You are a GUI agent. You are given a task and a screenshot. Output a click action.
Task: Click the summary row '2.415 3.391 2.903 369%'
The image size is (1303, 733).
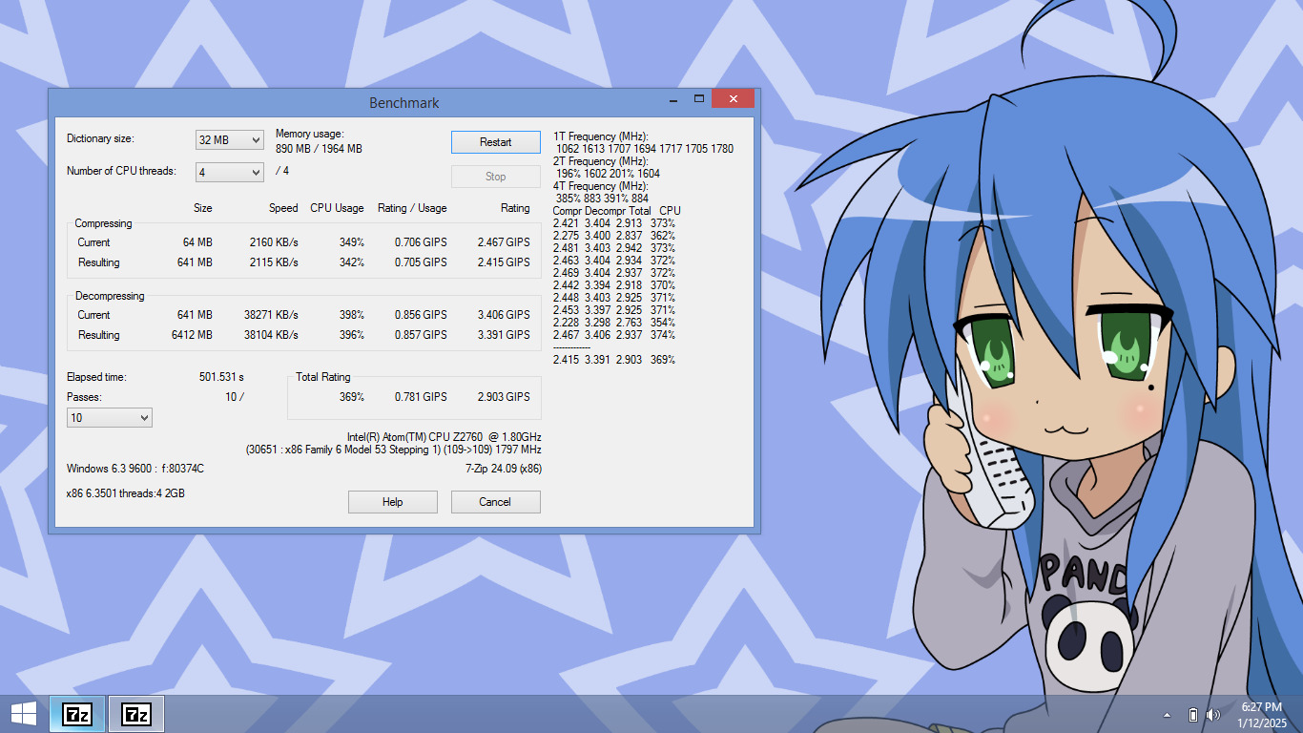click(614, 360)
